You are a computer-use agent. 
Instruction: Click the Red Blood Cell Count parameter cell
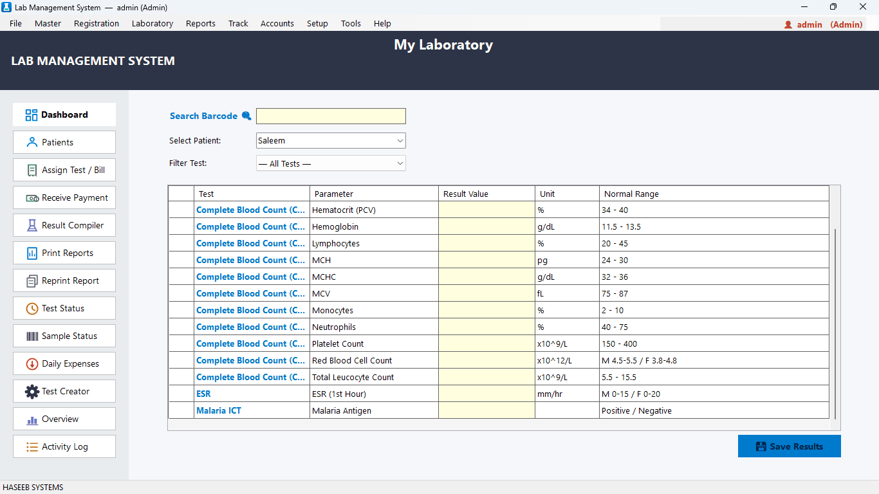point(374,360)
